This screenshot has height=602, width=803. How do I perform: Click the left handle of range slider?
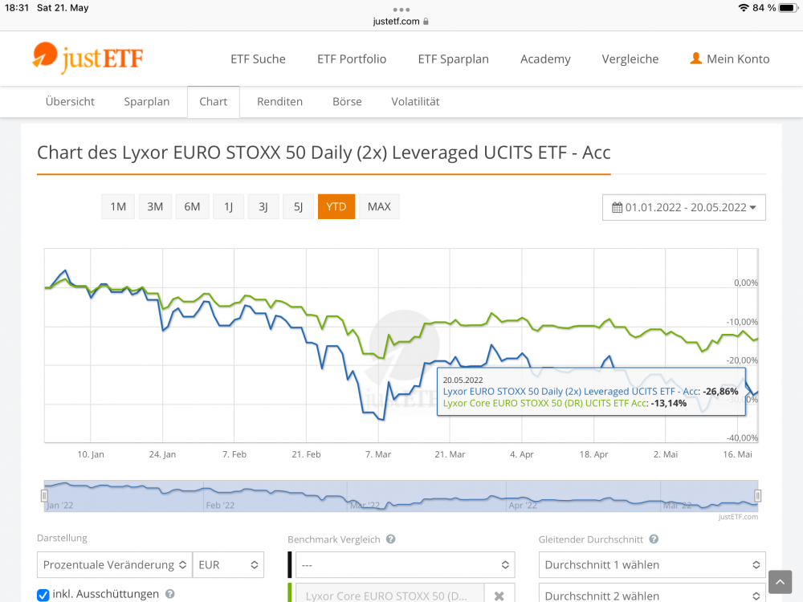(x=44, y=496)
